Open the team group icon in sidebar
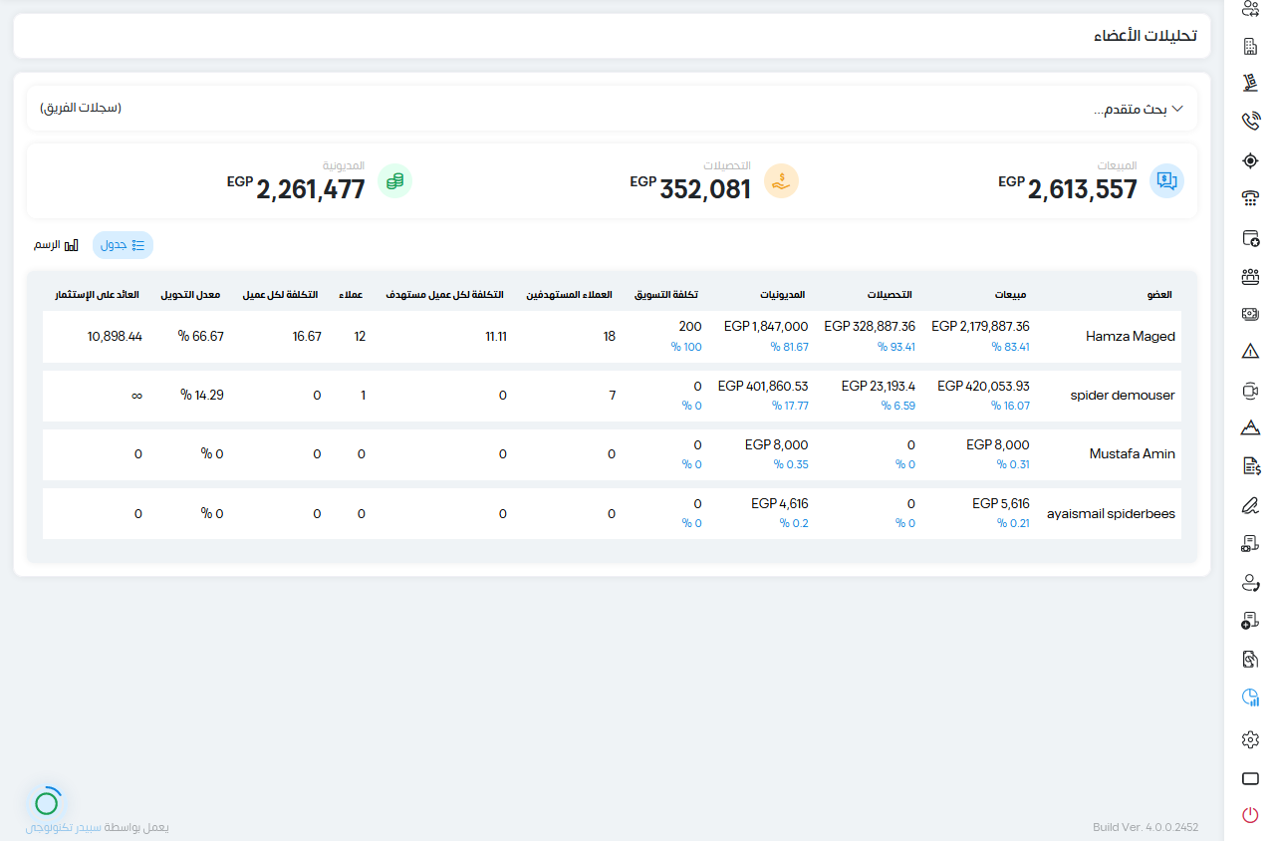The image size is (1274, 841). pos(1251,276)
